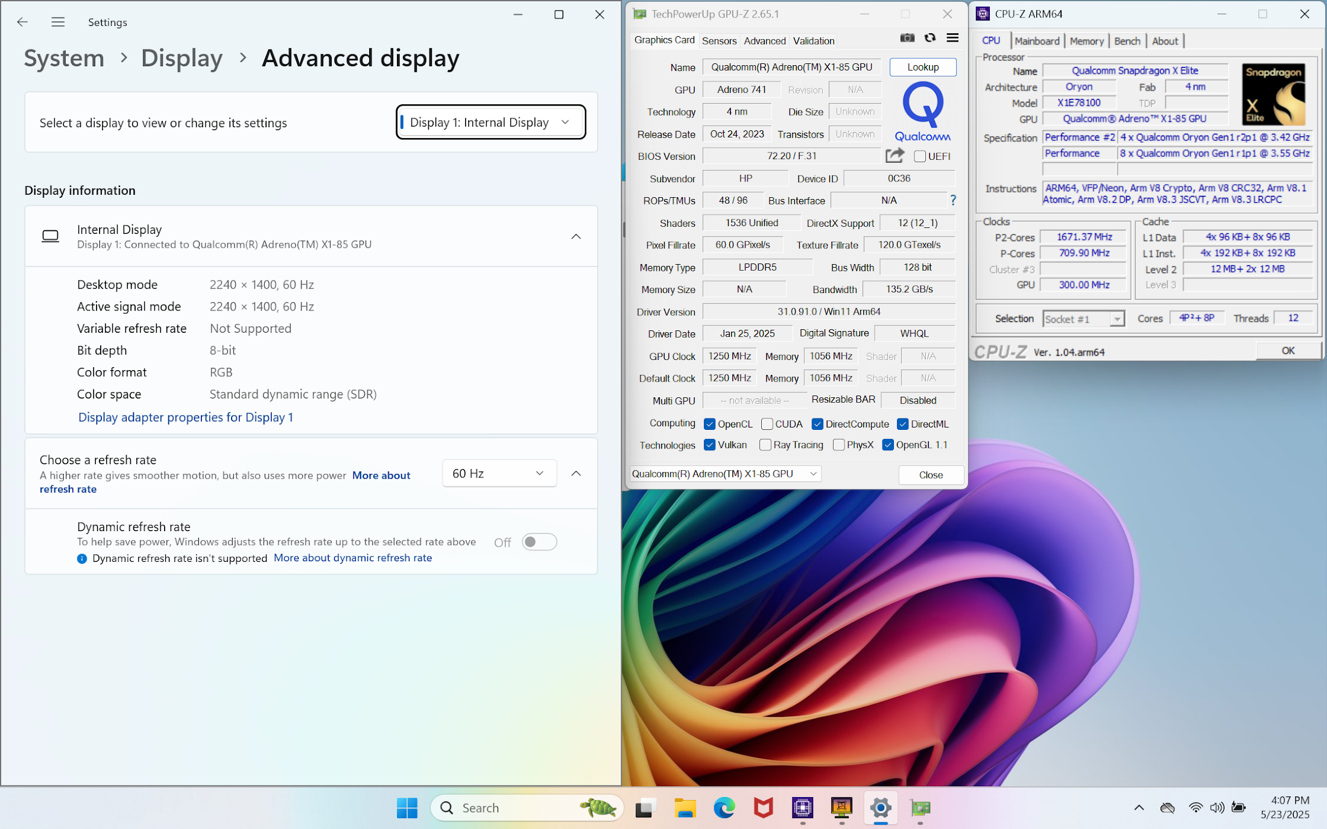Switch to the Memory tab in CPU-Z

[x=1086, y=41]
